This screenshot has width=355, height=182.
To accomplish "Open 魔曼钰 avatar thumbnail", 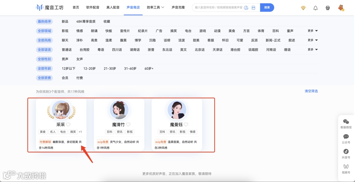I will point(177,110).
